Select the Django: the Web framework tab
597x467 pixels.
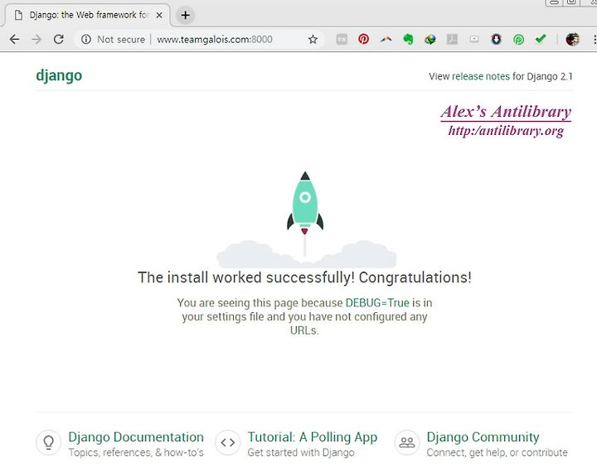pyautogui.click(x=86, y=15)
